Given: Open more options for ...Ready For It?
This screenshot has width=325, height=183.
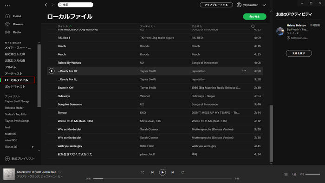Looking at the screenshot, I should 244,71.
